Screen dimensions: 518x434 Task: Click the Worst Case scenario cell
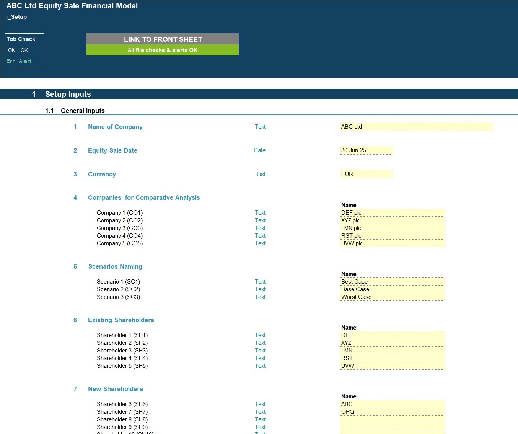pyautogui.click(x=392, y=297)
